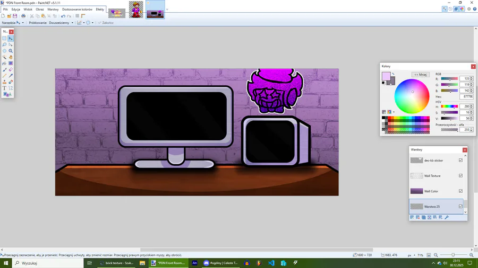This screenshot has height=268, width=478.
Task: Click the Save floppy disk icon
Action: tap(15, 16)
